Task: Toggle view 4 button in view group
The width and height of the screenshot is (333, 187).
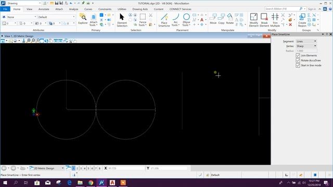Action: 85,168
